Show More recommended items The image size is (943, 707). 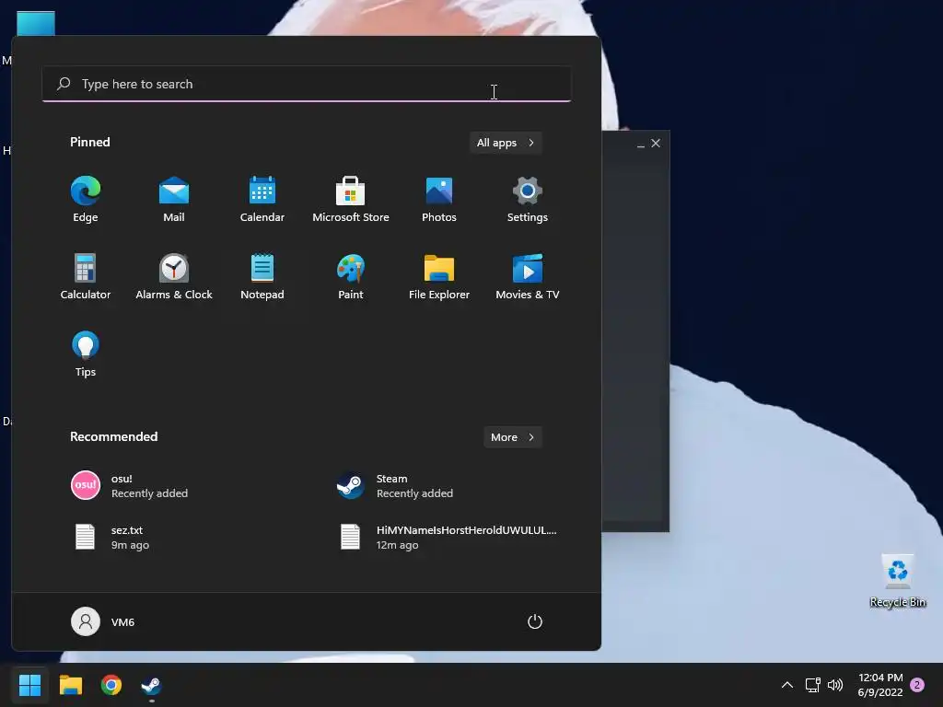click(512, 437)
